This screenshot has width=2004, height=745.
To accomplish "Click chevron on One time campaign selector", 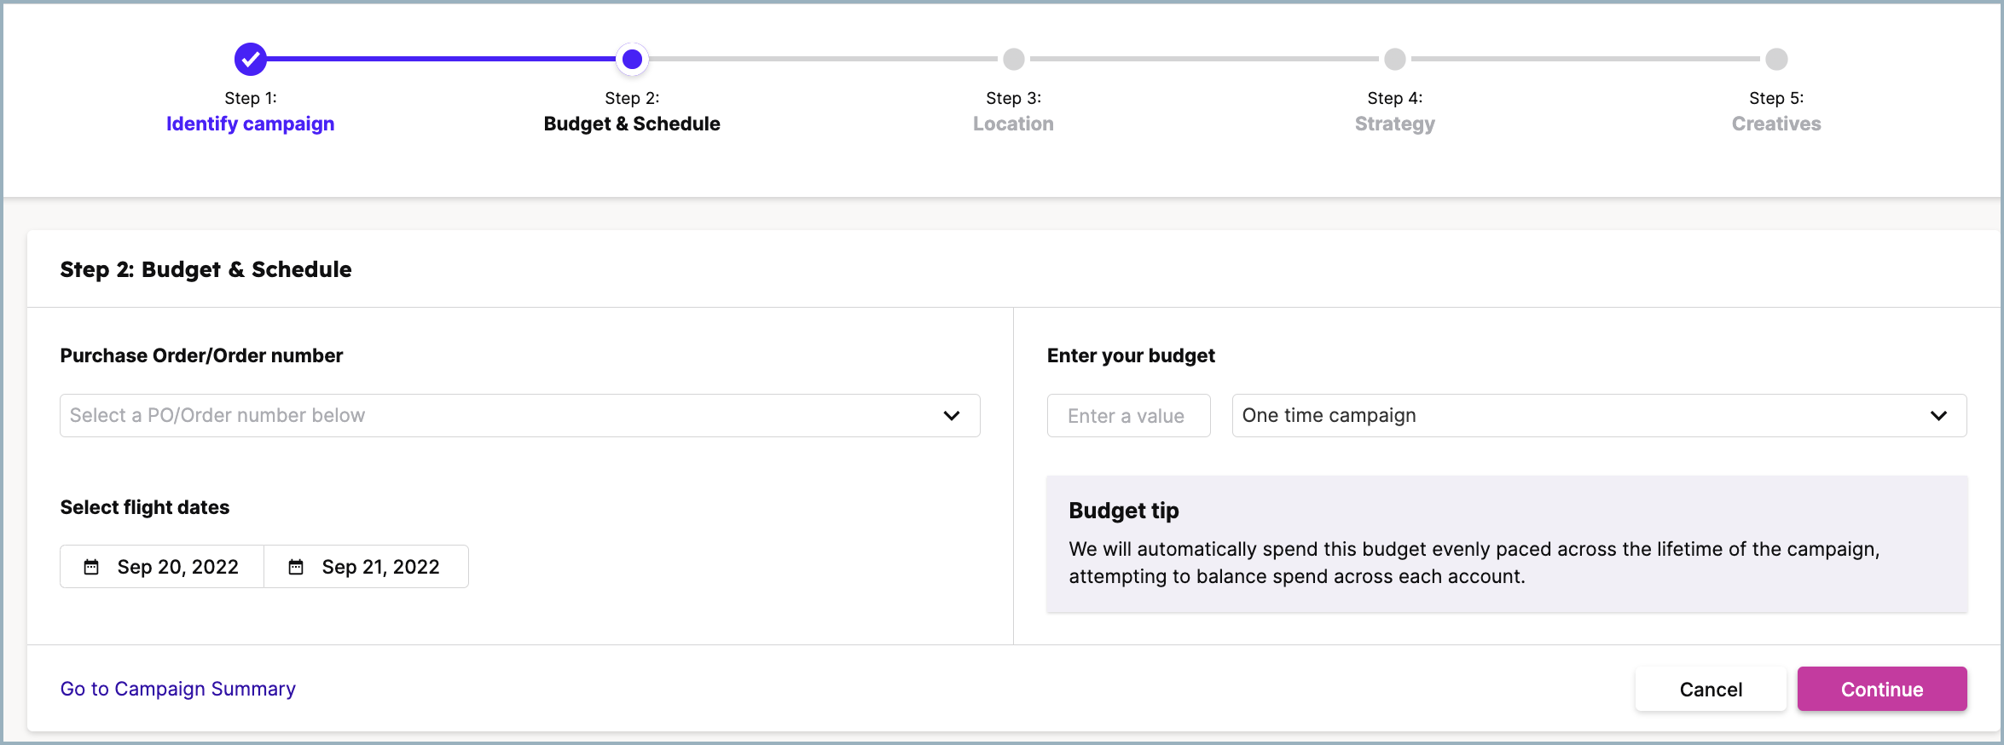I will 1938,415.
